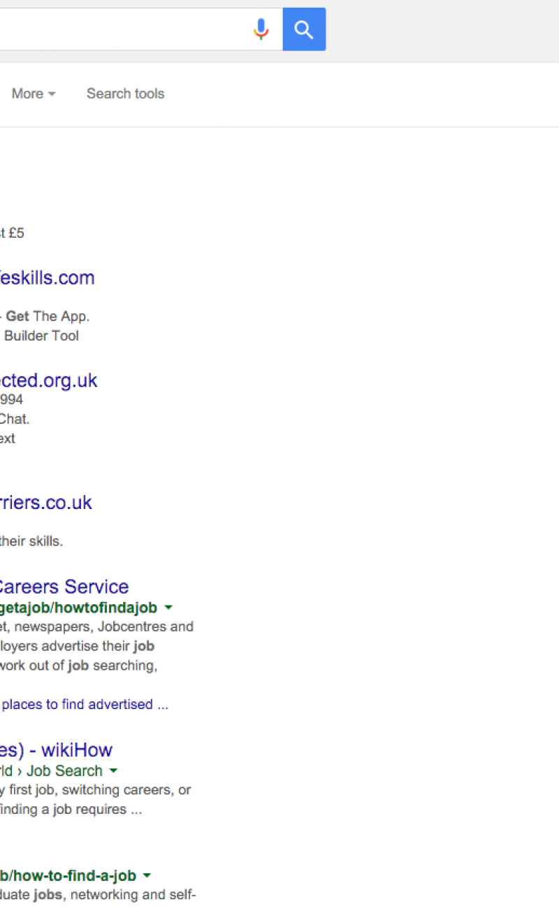Click the green getajob/howtofindajob URL
This screenshot has width=559, height=909.
(78, 608)
